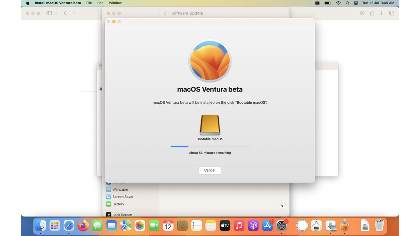Launch Firefox from the Dock
The image size is (420, 236).
83,226
